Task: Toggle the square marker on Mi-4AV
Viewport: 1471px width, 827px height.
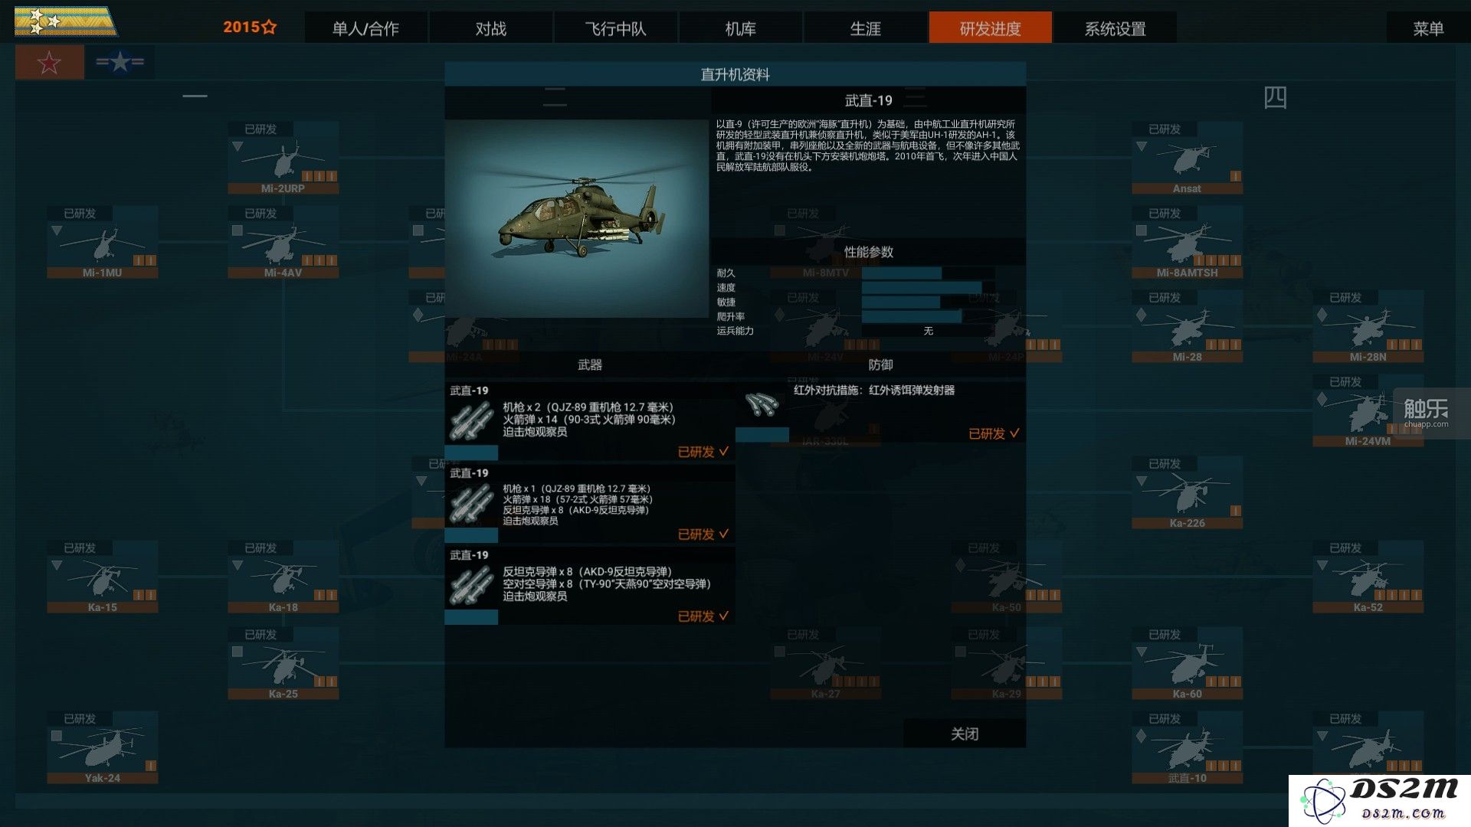Action: tap(238, 230)
